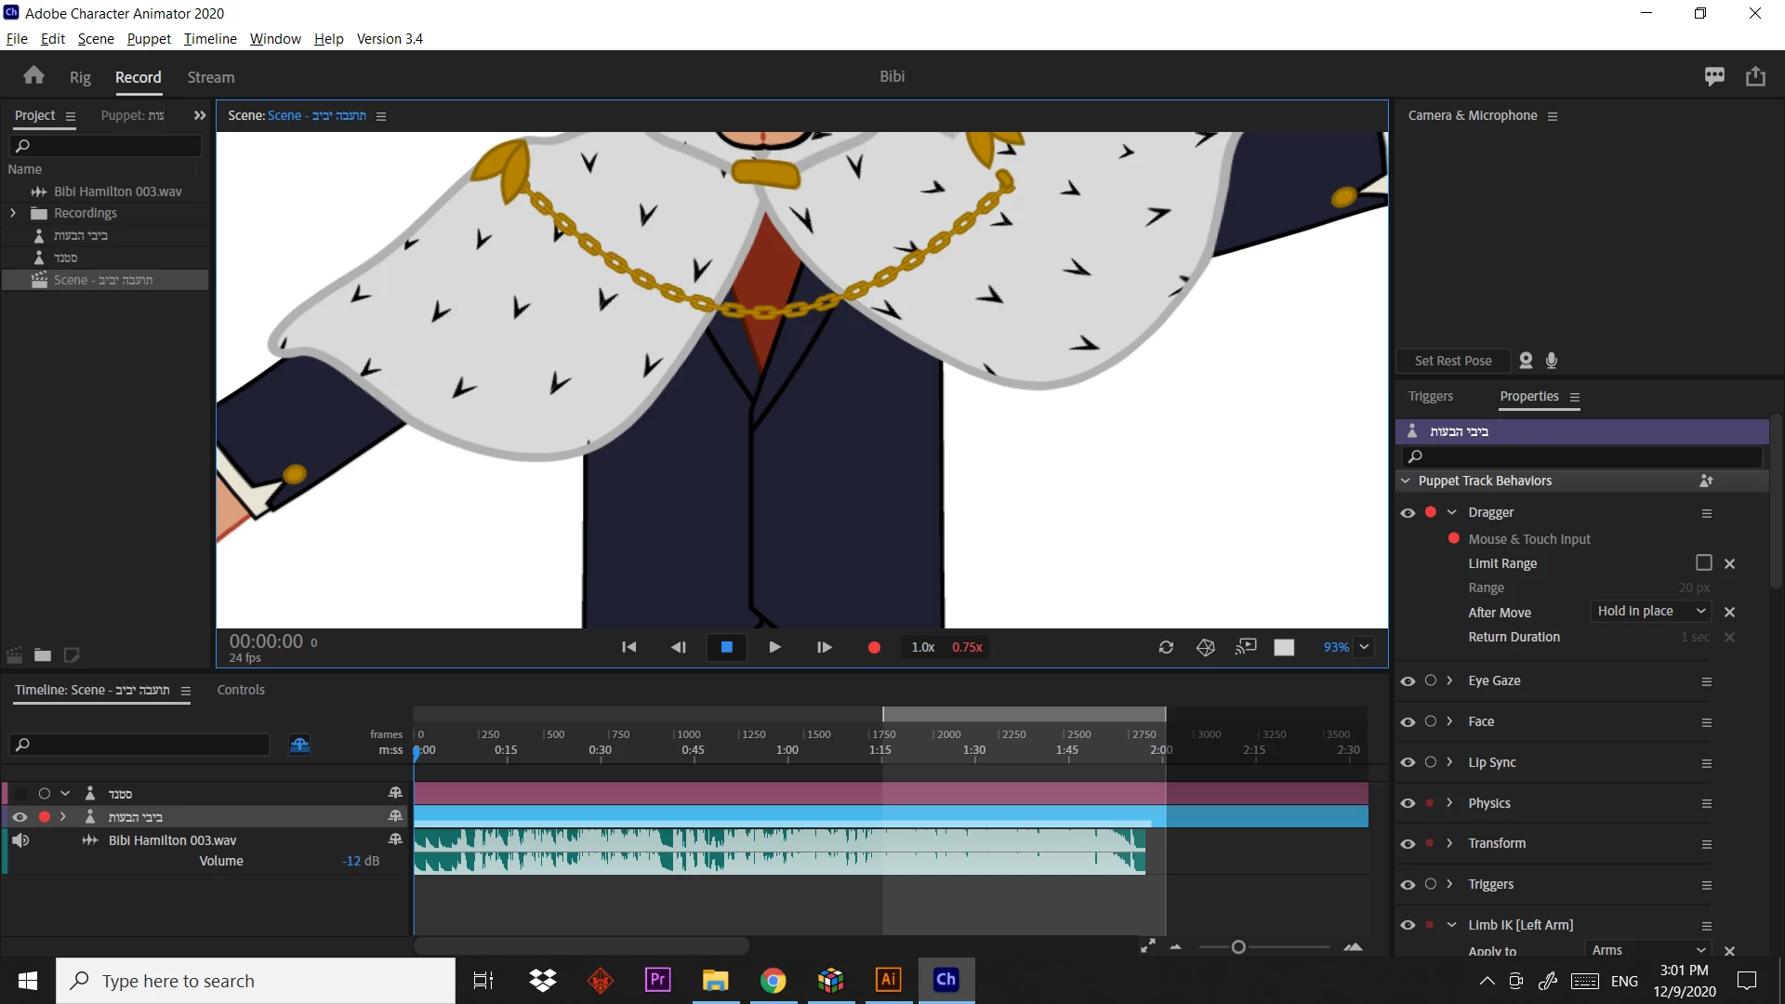Step forward one frame
1785x1004 pixels.
coord(824,648)
